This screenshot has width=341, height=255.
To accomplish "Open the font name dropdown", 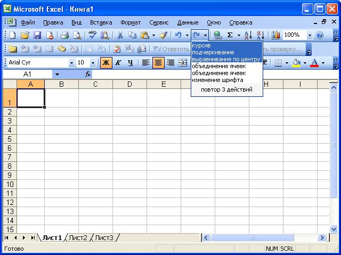I will tap(71, 63).
